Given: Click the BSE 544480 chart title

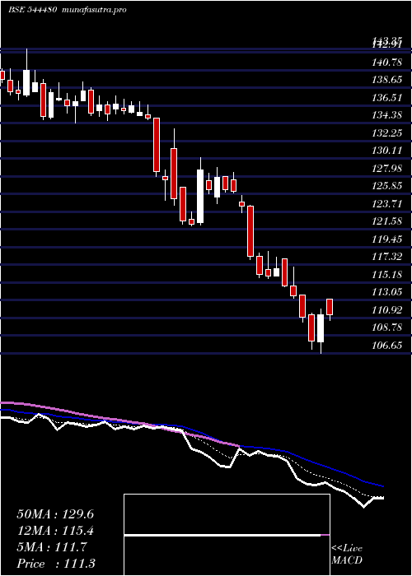Looking at the screenshot, I should [x=32, y=10].
